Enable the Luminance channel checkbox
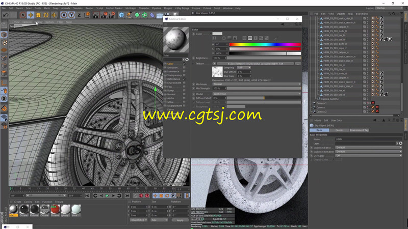The height and width of the screenshot is (229, 408). pyautogui.click(x=184, y=71)
